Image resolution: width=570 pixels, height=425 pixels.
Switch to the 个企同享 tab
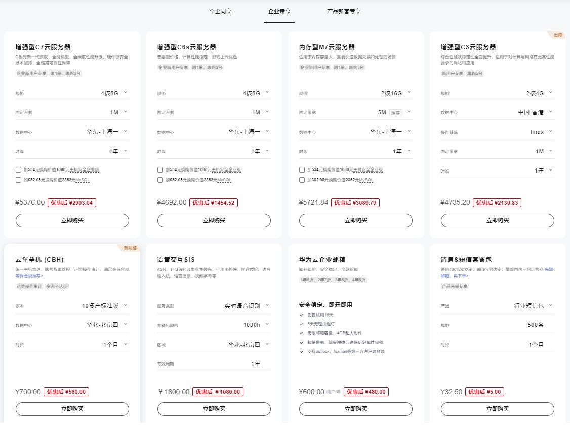click(220, 11)
